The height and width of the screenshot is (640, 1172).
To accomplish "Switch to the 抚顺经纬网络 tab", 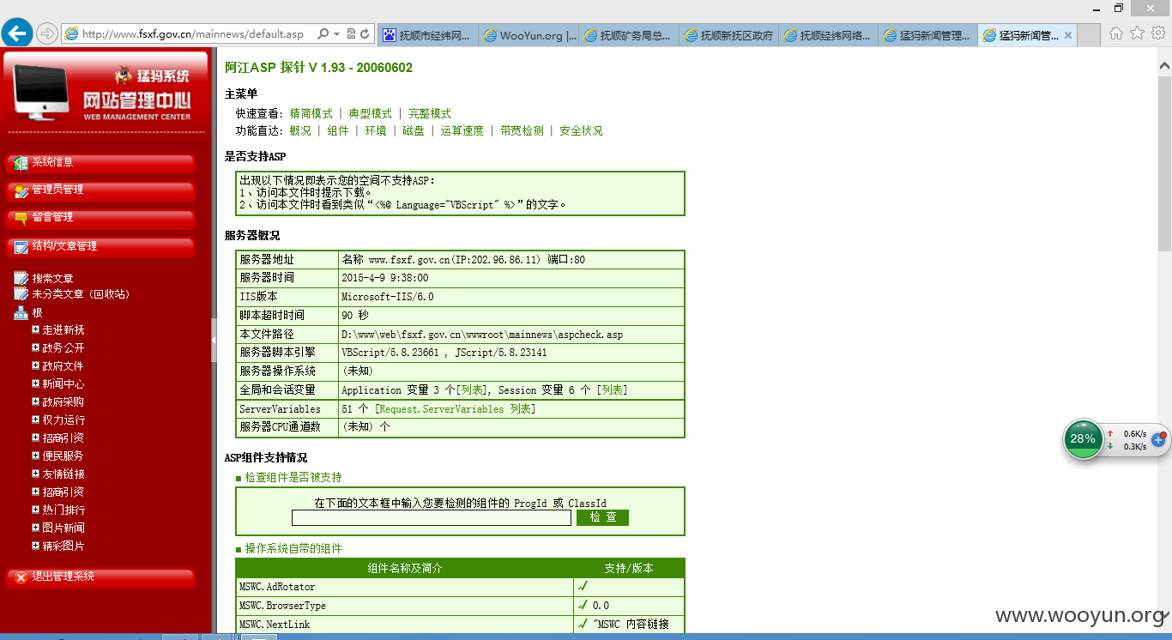I will (828, 35).
